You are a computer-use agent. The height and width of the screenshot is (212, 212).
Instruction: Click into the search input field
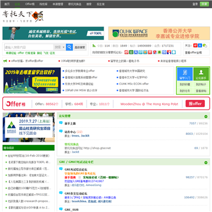(x=29, y=47)
